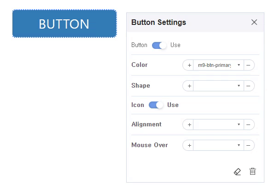Expand the Mouse Over dropdown
Image resolution: width=269 pixels, height=190 pixels.
tap(218, 145)
